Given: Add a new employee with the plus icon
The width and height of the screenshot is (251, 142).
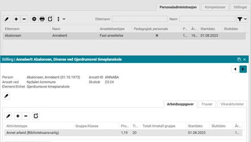Looking at the screenshot, I should (16, 19).
